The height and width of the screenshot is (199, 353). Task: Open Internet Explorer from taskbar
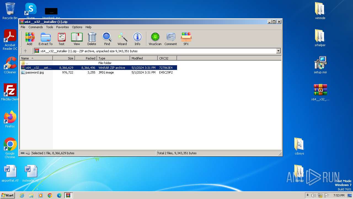coord(22,195)
